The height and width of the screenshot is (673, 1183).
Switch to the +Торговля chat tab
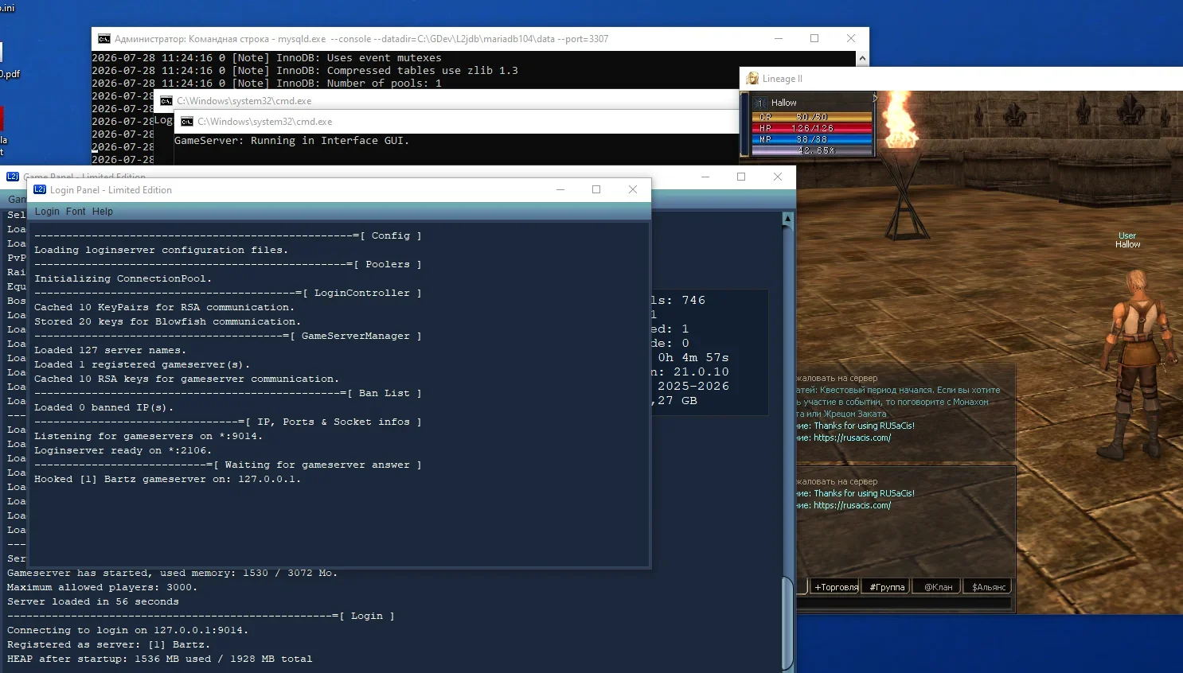pos(836,587)
